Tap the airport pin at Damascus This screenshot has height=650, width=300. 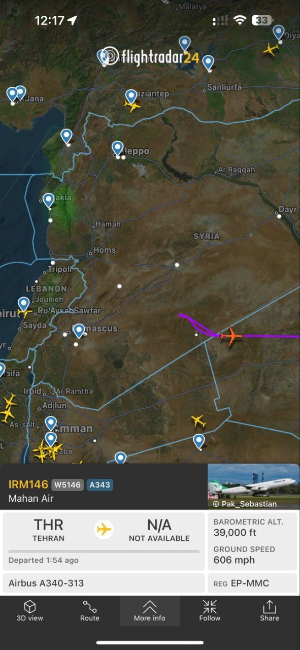[79, 331]
